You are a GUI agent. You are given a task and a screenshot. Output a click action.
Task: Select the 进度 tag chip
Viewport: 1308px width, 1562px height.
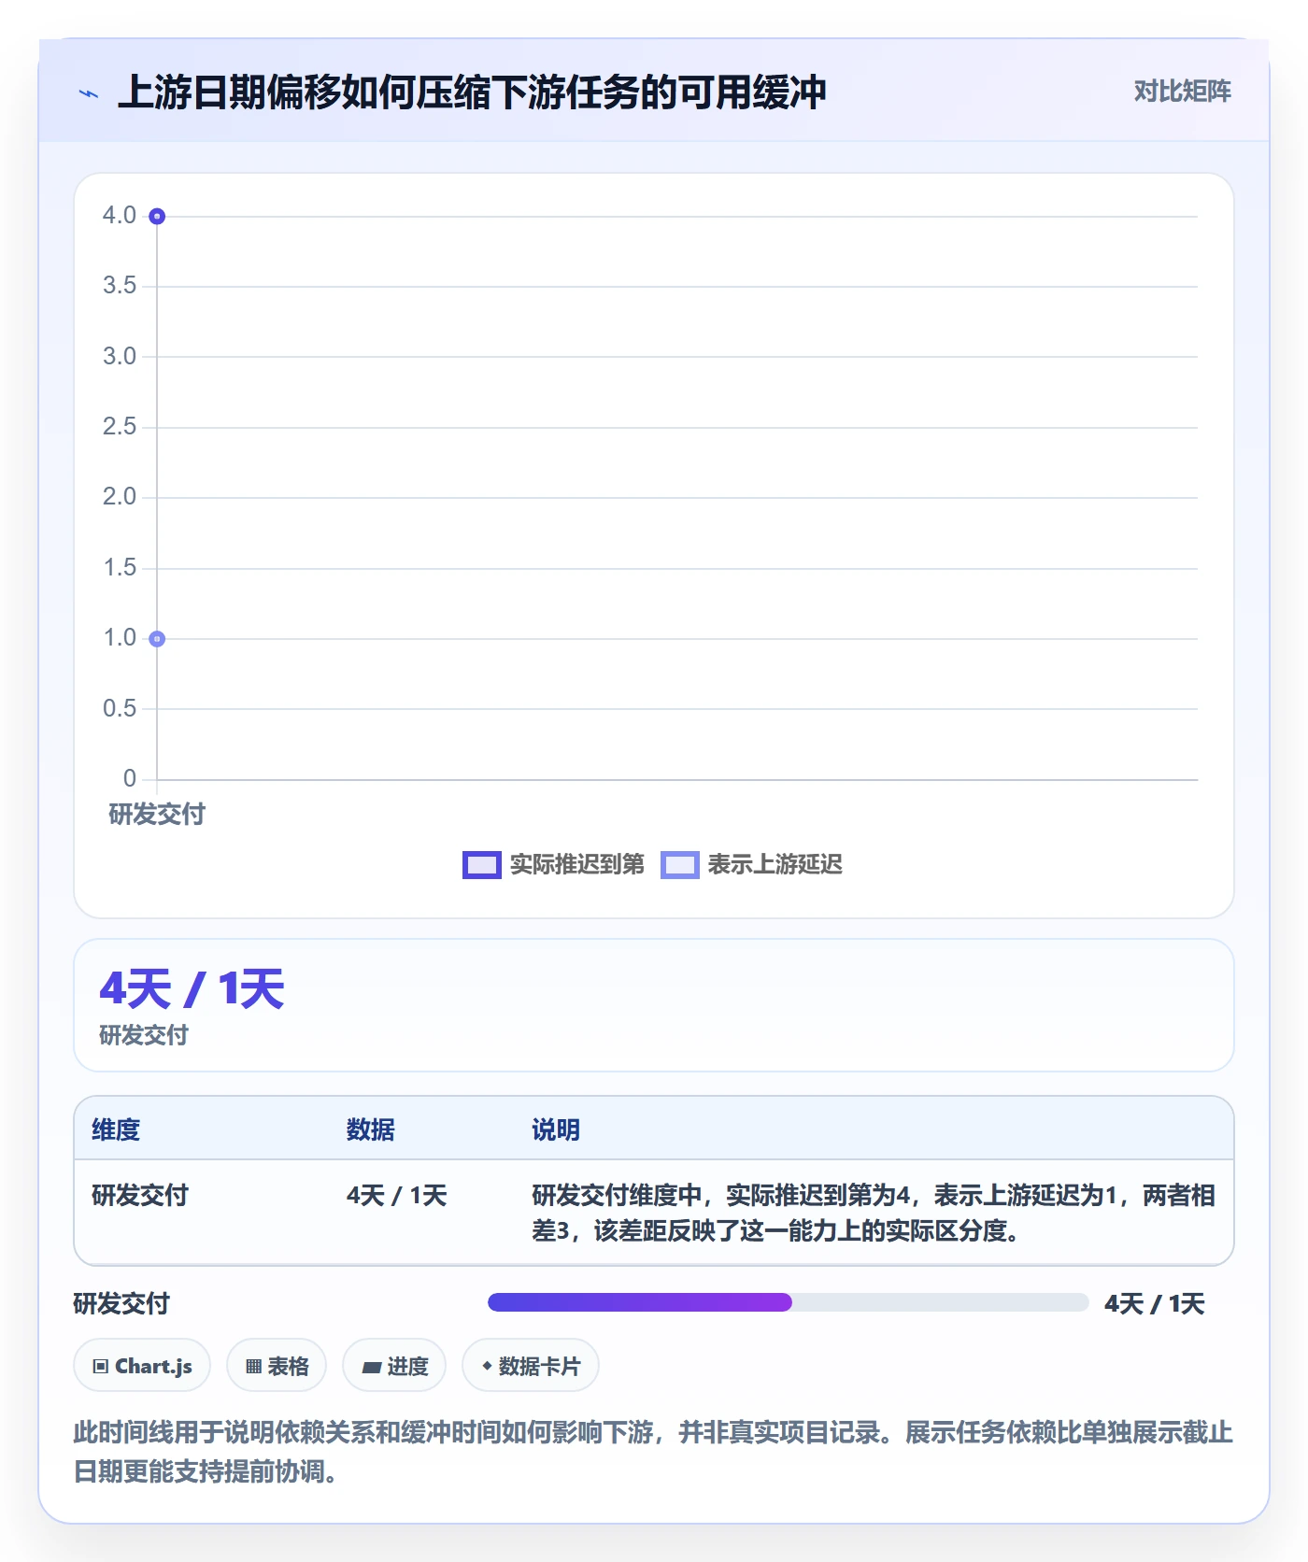394,1366
